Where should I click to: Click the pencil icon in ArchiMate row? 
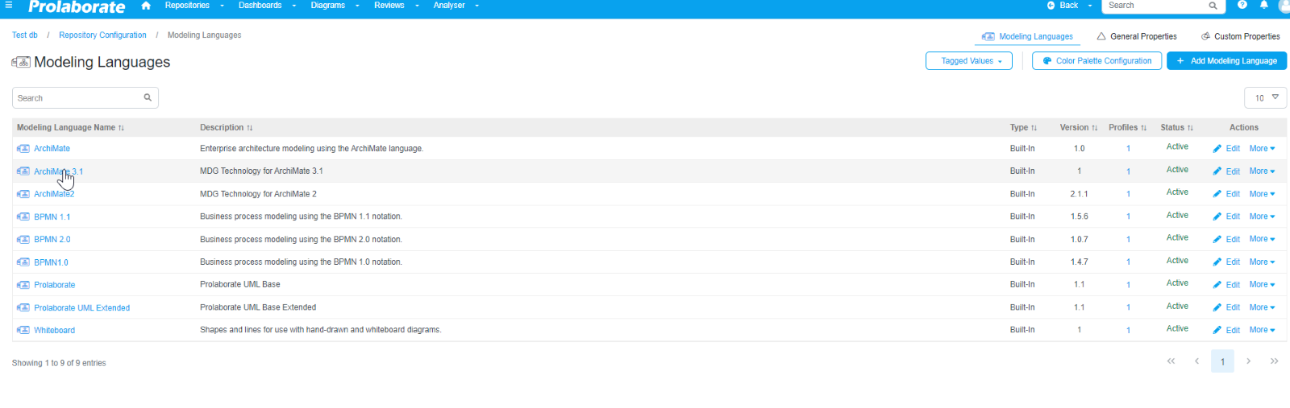1217,149
